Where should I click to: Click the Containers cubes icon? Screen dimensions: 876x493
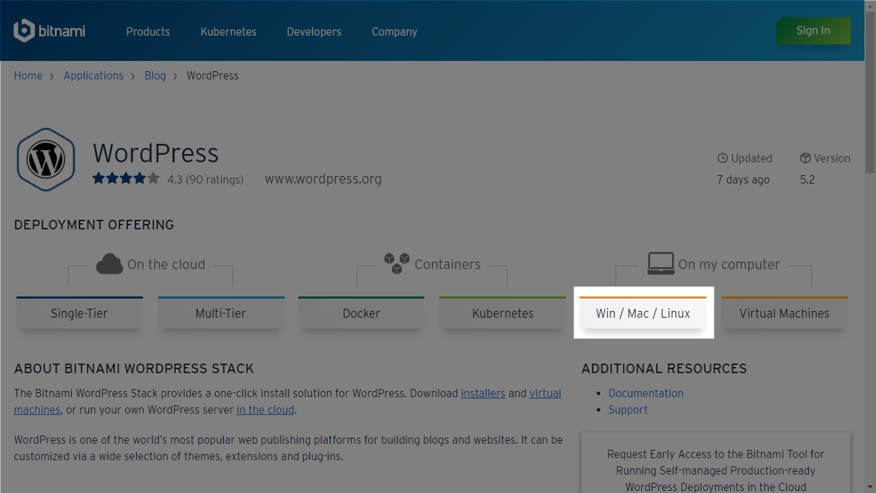coord(396,263)
